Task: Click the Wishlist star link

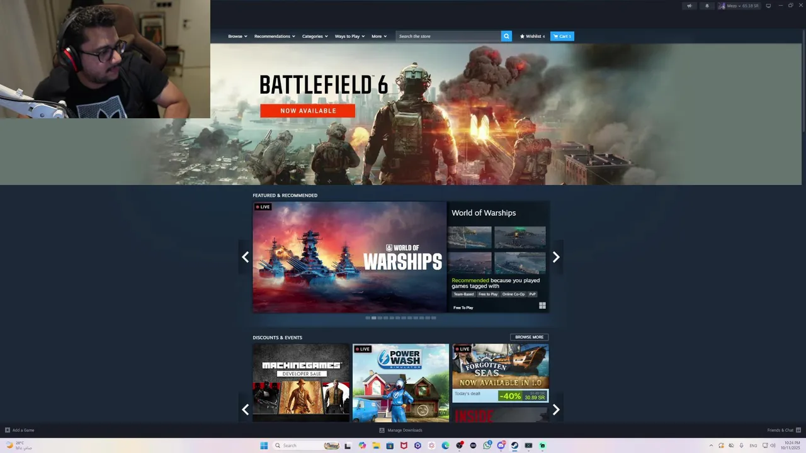Action: [532, 36]
